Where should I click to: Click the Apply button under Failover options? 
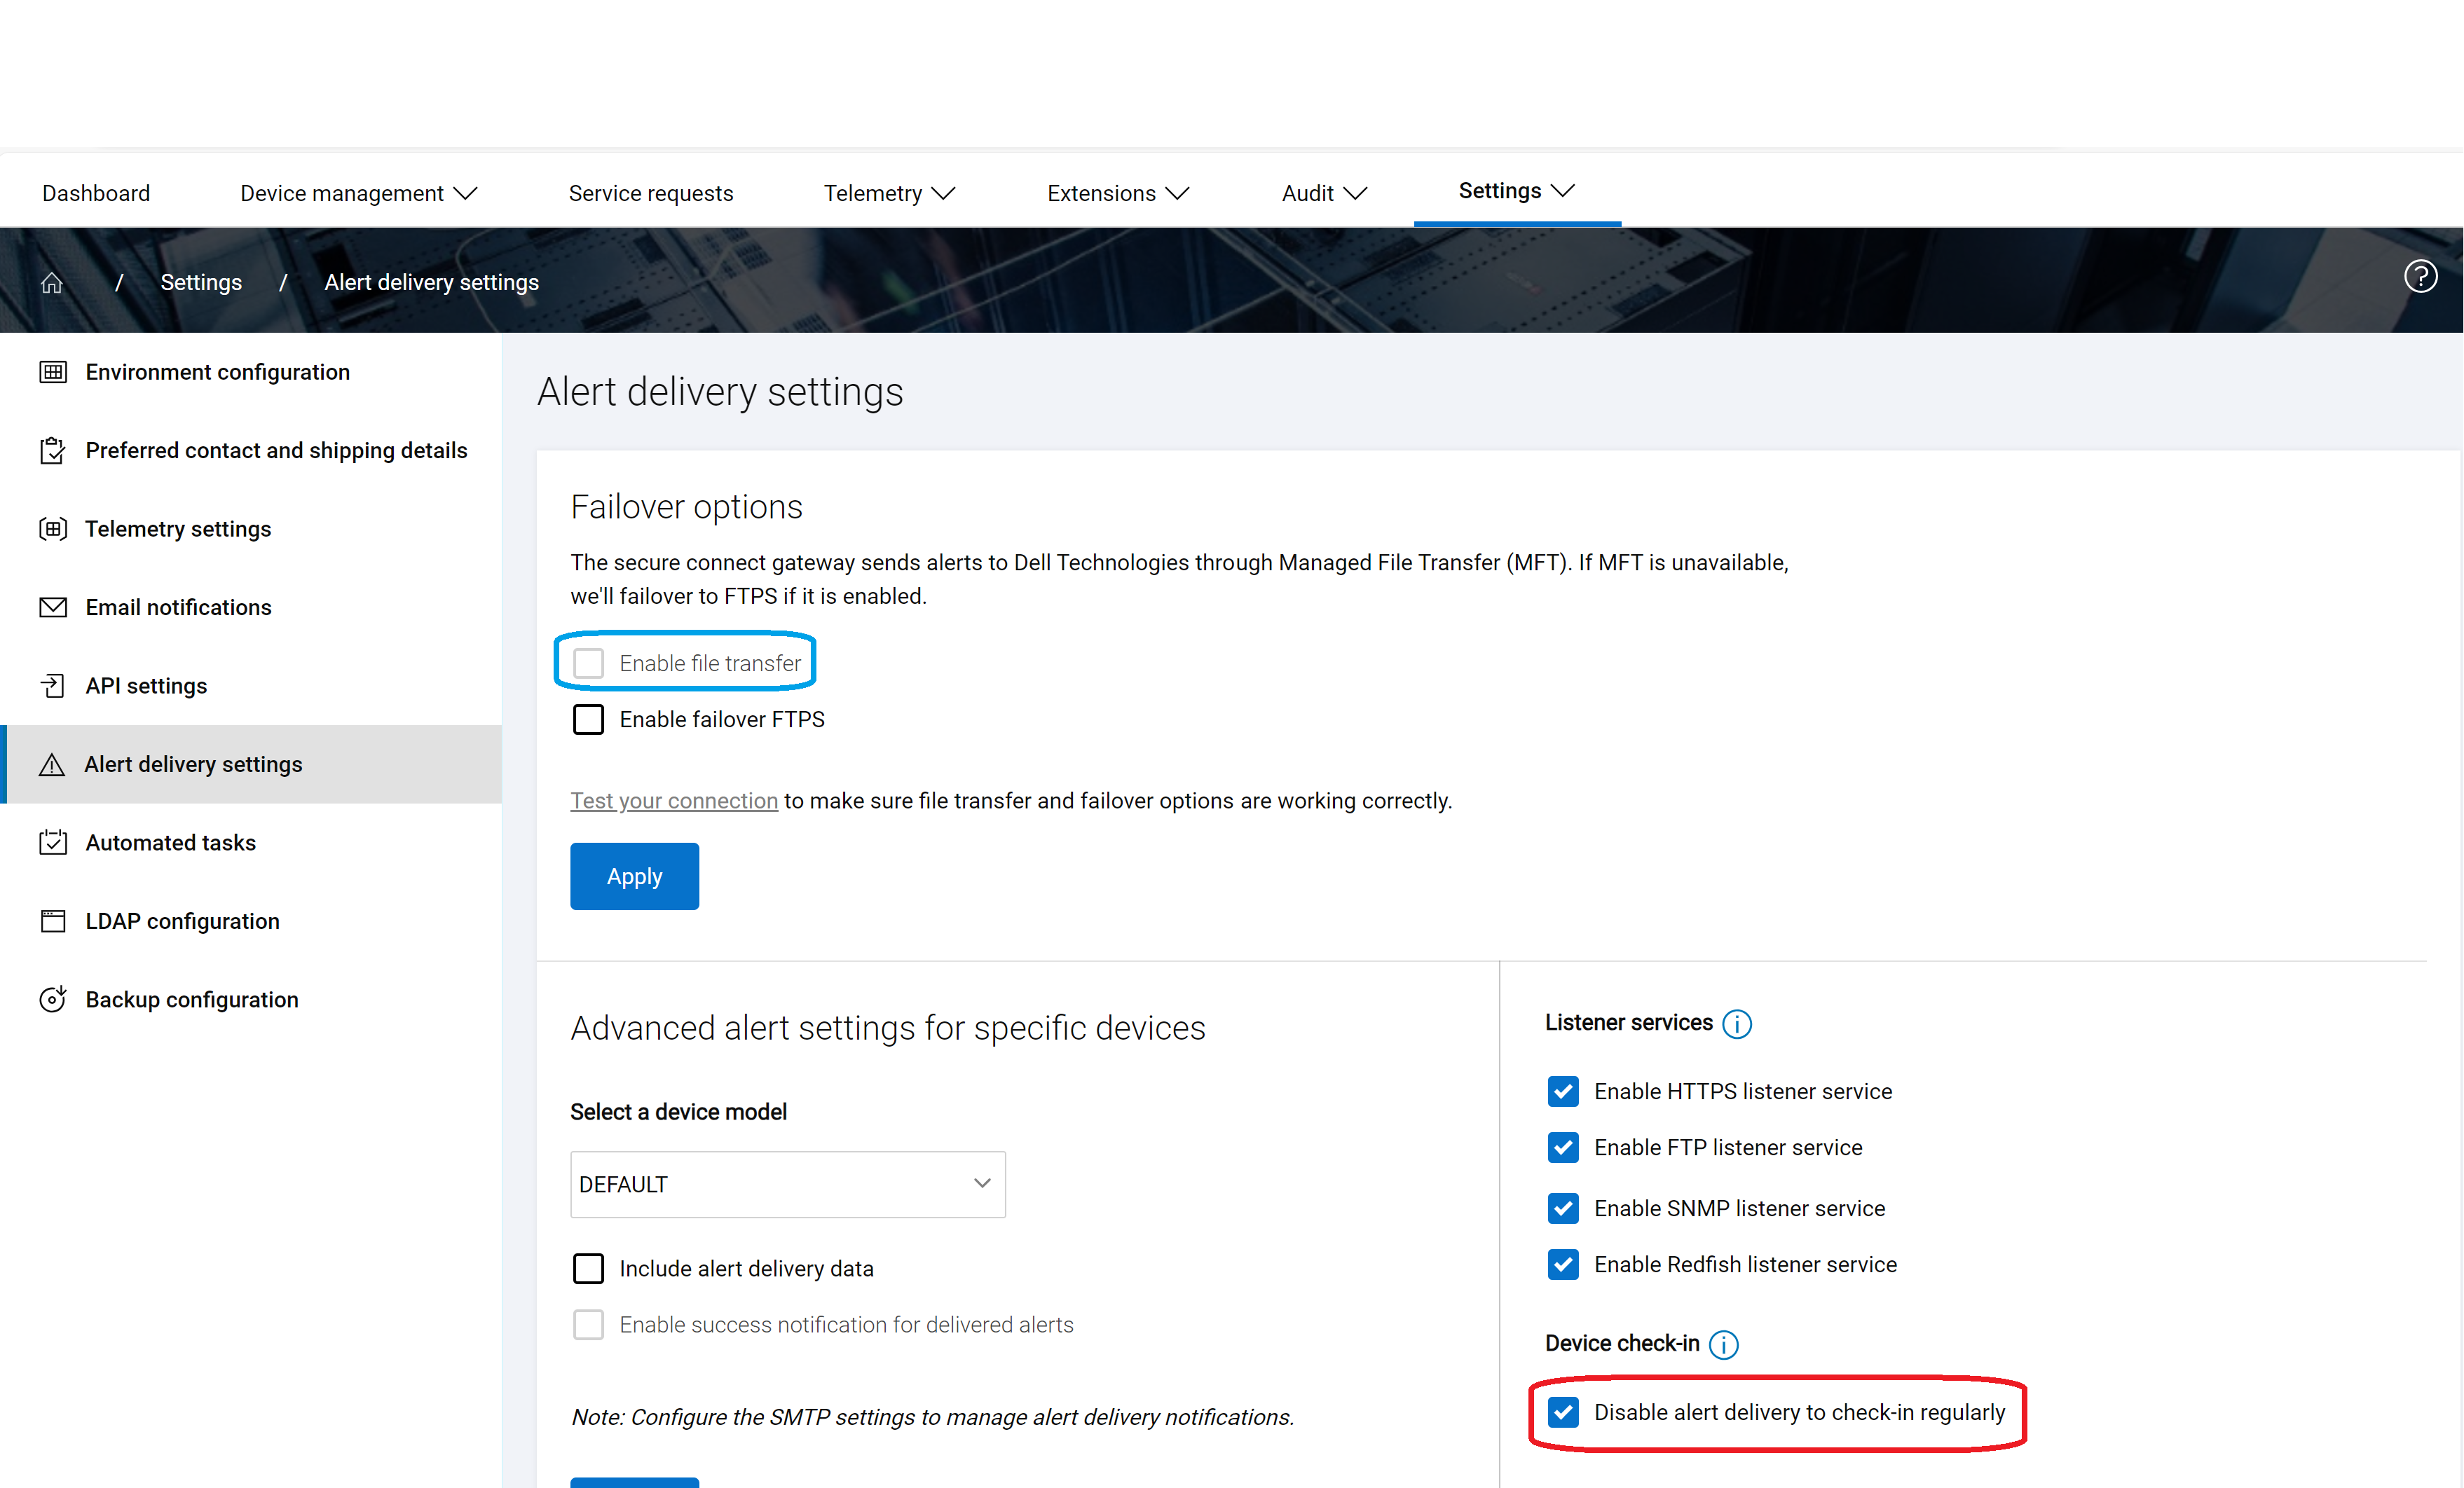point(635,877)
